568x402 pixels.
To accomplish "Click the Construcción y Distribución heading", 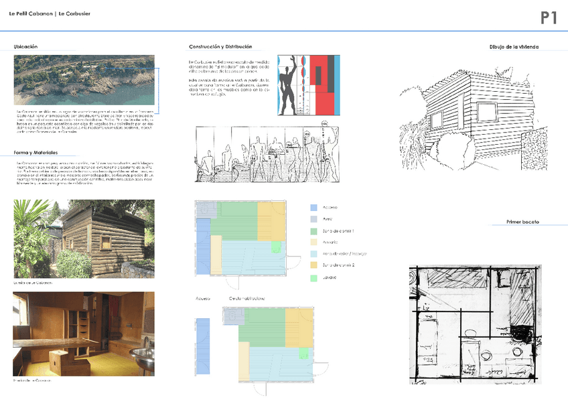I will 220,47.
